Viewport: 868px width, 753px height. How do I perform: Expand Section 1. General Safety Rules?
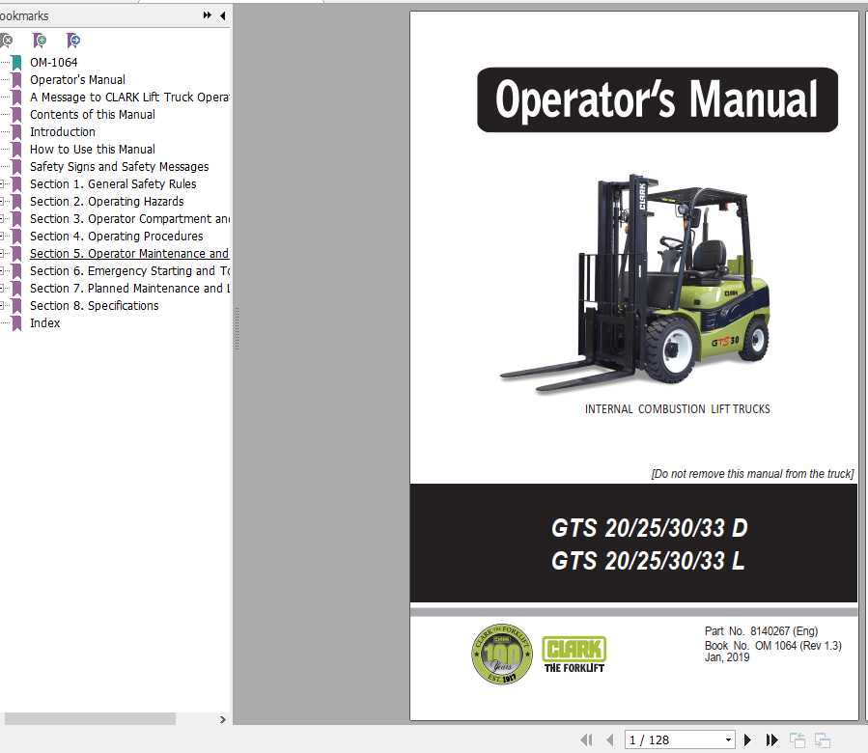coord(2,183)
